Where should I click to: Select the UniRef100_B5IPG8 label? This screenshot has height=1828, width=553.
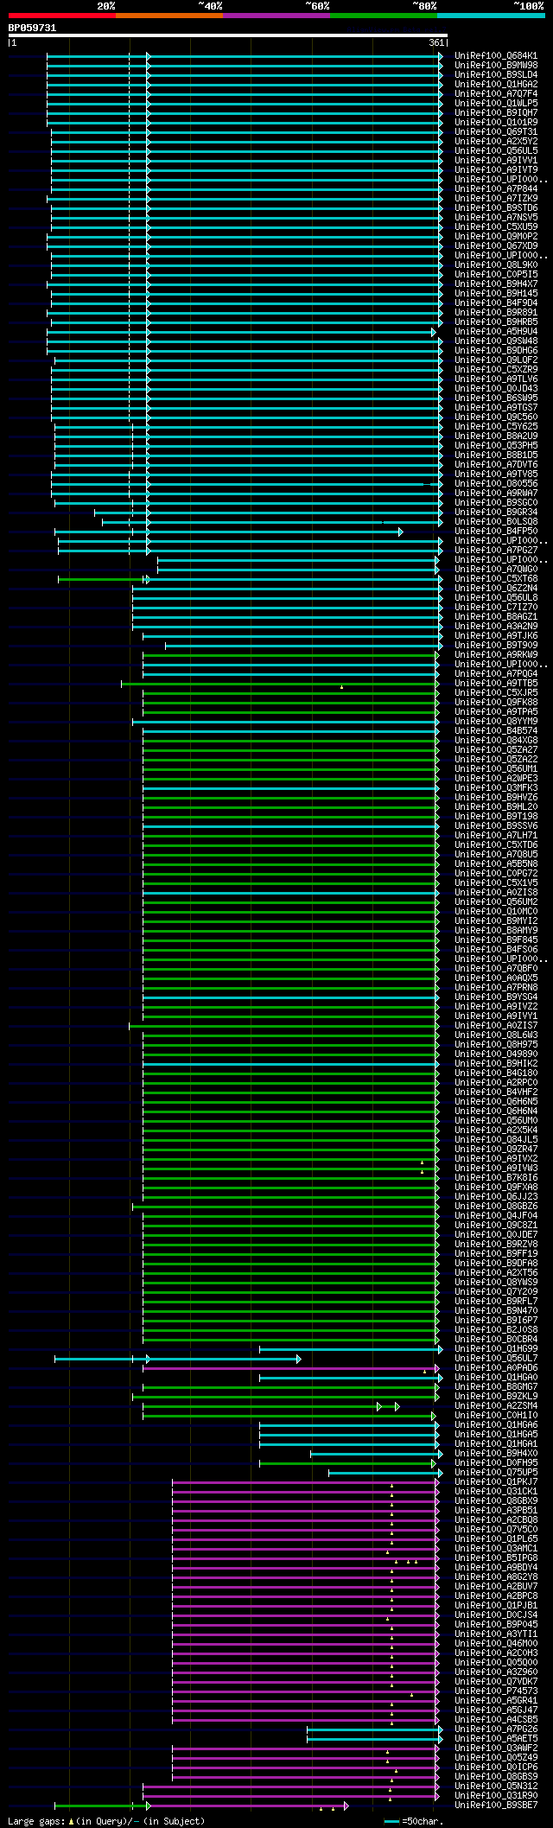coord(496,1557)
